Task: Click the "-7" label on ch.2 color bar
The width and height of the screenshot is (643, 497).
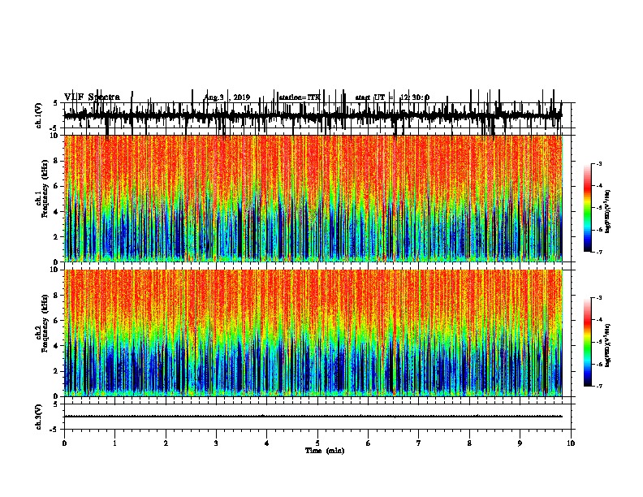Action: [599, 387]
